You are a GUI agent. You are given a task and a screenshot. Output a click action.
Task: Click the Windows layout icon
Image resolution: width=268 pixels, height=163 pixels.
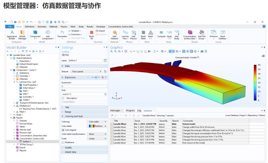pos(214,33)
